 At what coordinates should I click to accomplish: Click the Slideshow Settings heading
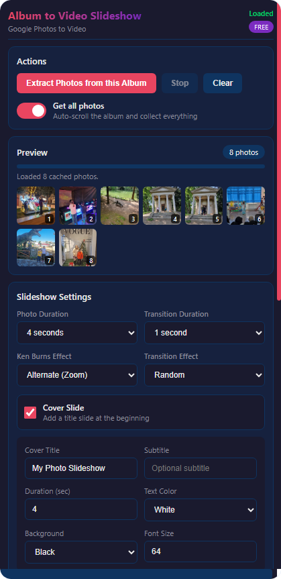coord(54,297)
